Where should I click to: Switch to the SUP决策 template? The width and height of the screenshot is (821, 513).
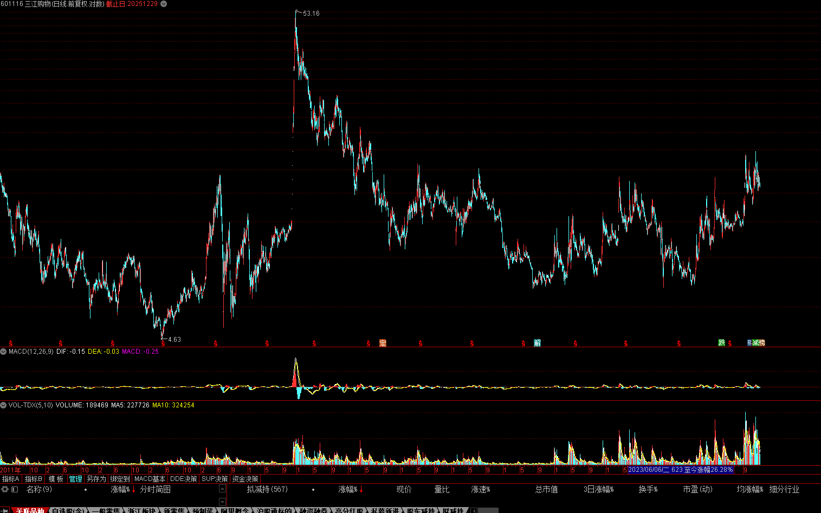point(215,479)
